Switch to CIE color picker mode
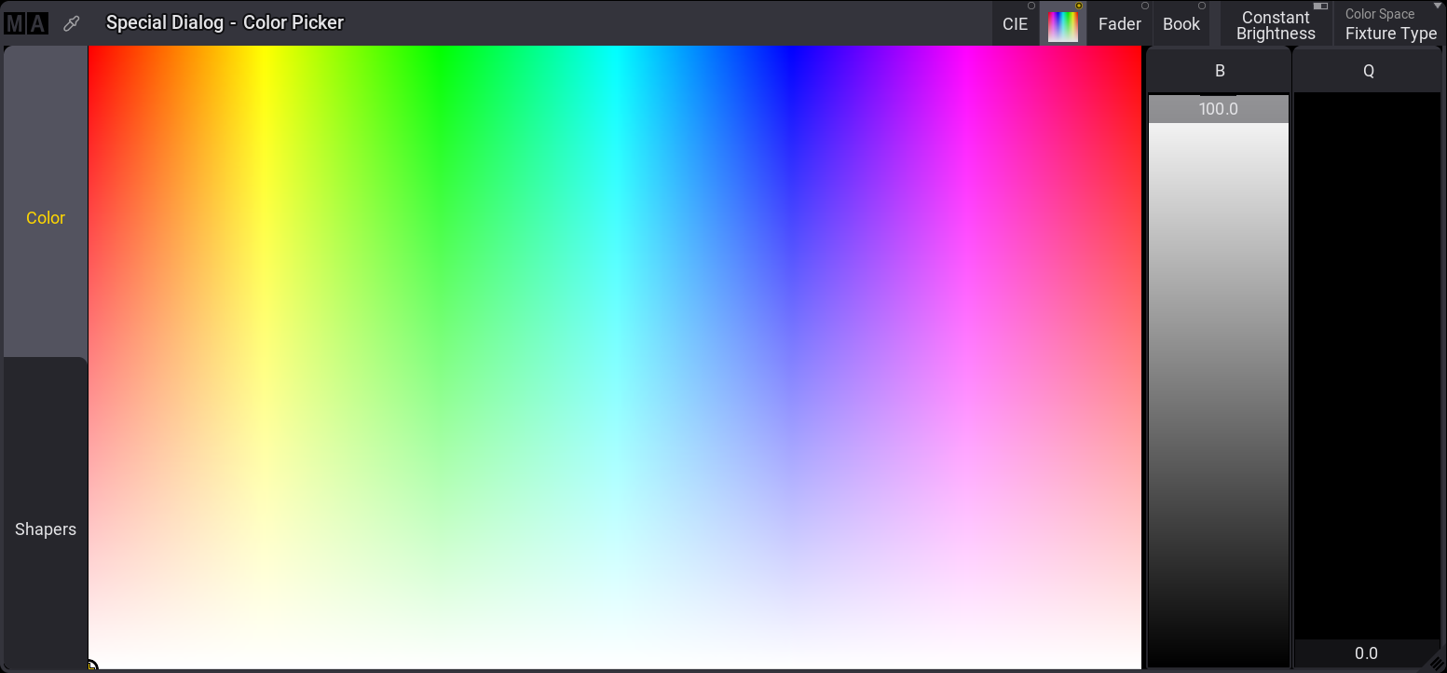Viewport: 1447px width, 673px height. pyautogui.click(x=1016, y=23)
